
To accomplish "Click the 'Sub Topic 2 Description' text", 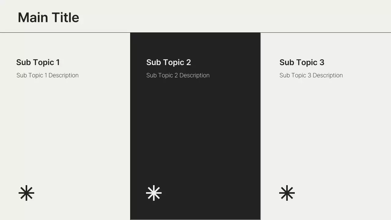I will coord(178,75).
